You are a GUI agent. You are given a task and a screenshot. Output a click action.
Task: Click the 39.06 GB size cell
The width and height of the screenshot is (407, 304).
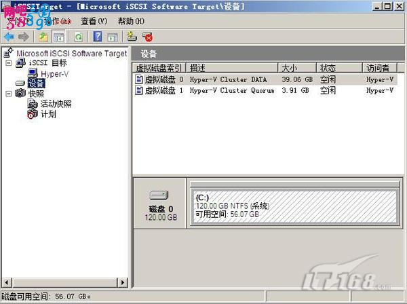tap(297, 79)
